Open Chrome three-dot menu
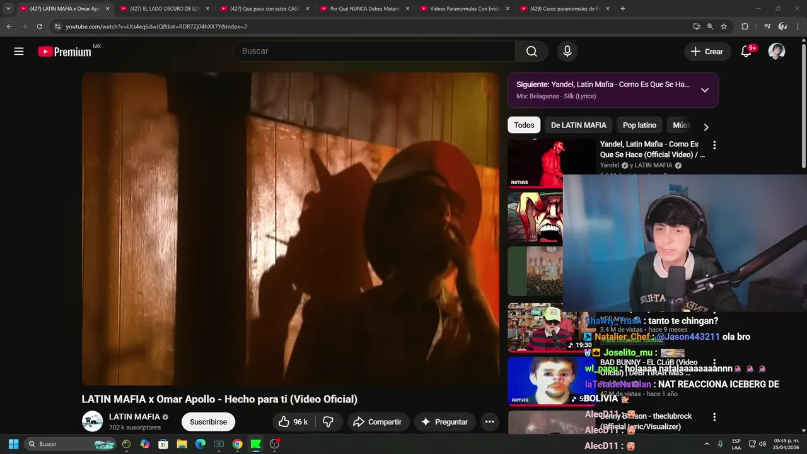This screenshot has width=807, height=454. click(x=798, y=26)
